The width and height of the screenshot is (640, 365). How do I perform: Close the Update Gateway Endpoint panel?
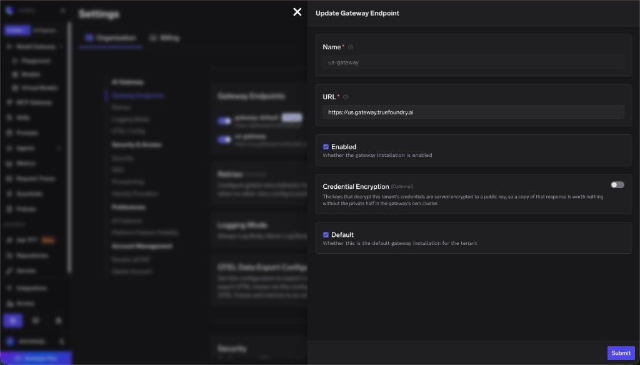click(297, 12)
